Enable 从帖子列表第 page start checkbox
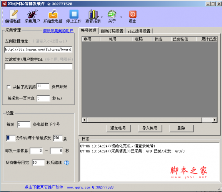 [9, 87]
